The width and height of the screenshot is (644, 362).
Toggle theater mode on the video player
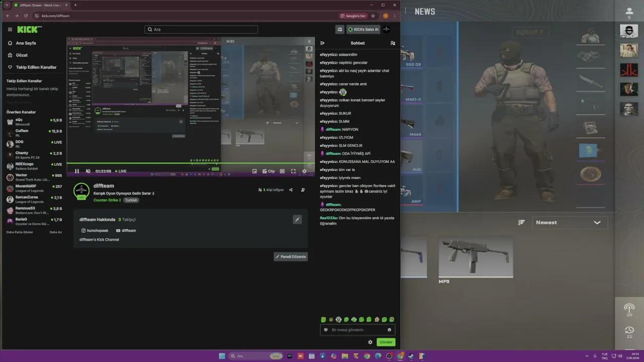[282, 171]
